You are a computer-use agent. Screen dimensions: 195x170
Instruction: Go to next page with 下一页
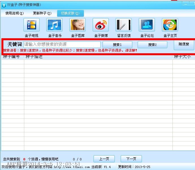(131, 159)
